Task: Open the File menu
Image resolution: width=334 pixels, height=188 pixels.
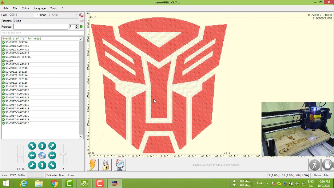Action: click(15, 8)
